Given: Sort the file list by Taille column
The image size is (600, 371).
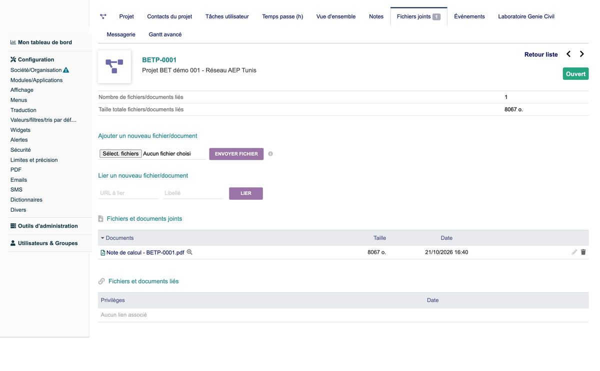Looking at the screenshot, I should coord(379,238).
